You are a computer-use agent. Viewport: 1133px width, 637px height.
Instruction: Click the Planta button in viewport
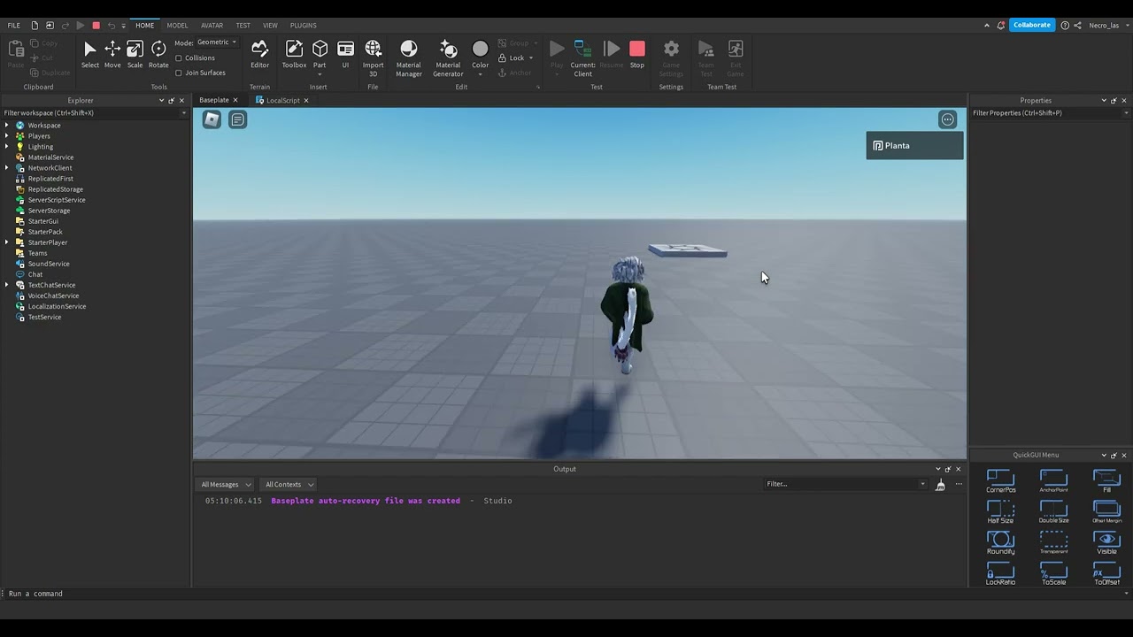(914, 146)
